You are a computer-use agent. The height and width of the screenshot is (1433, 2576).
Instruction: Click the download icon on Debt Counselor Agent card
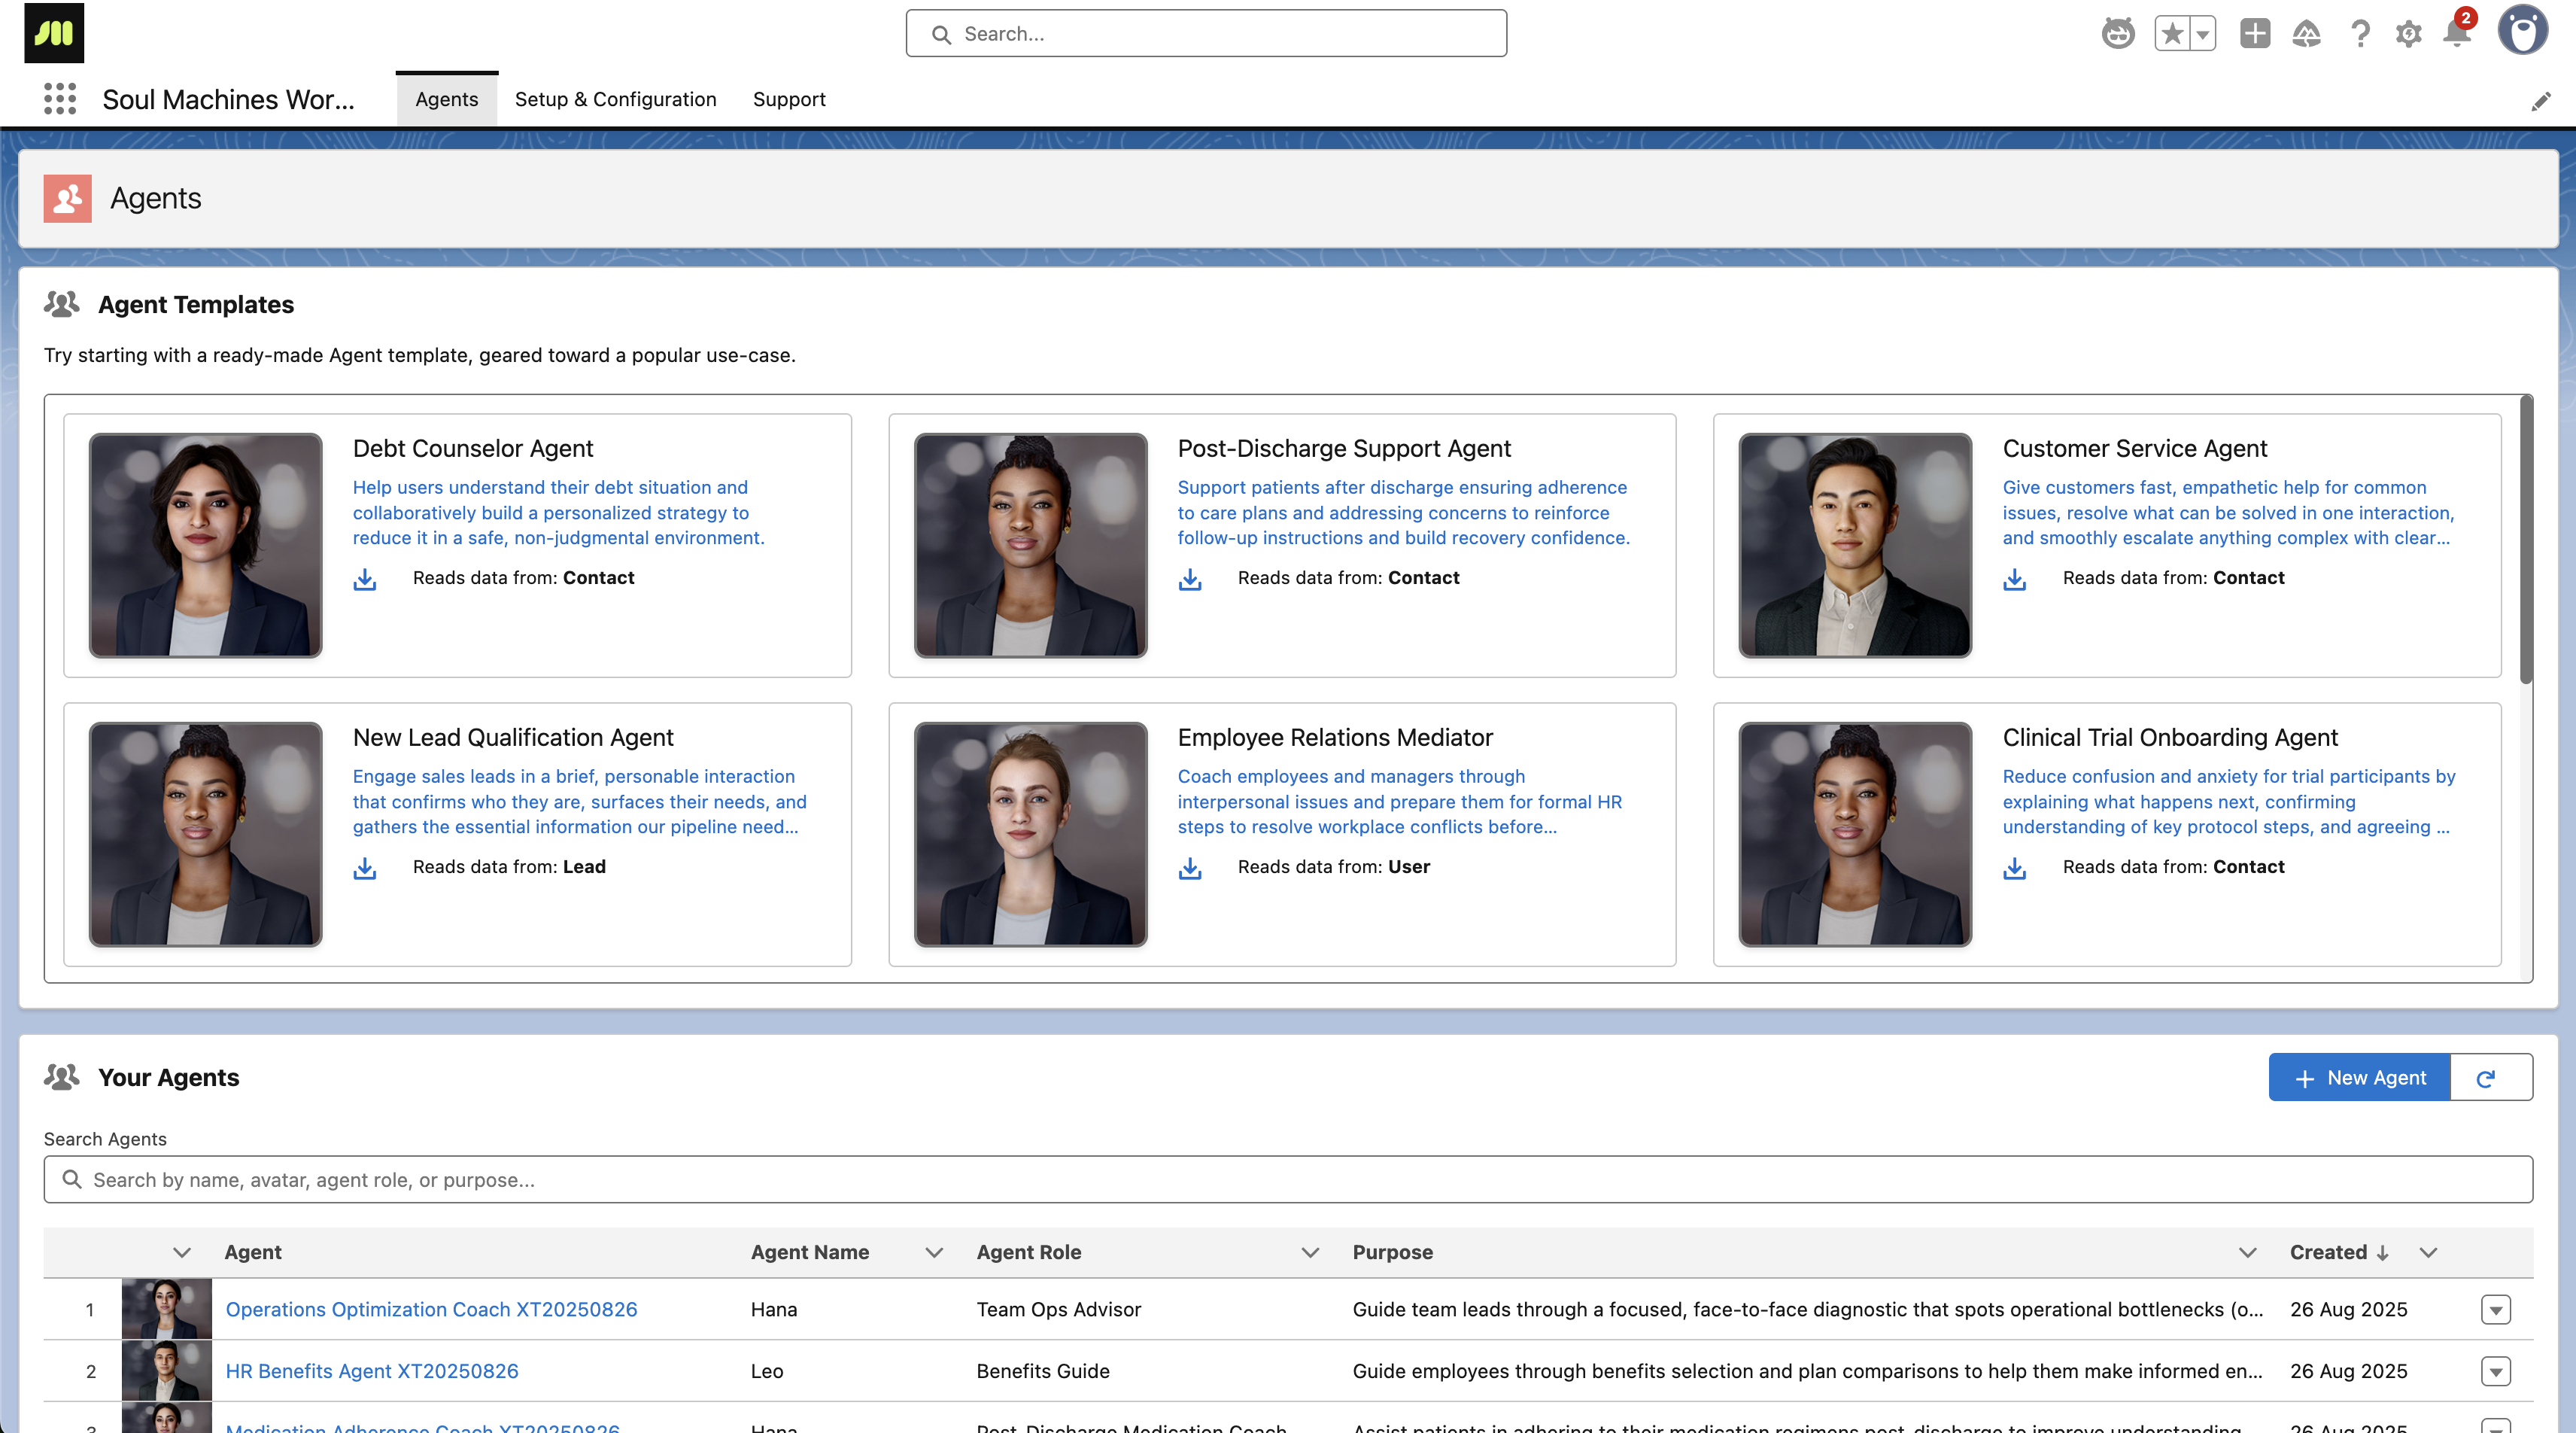(365, 580)
